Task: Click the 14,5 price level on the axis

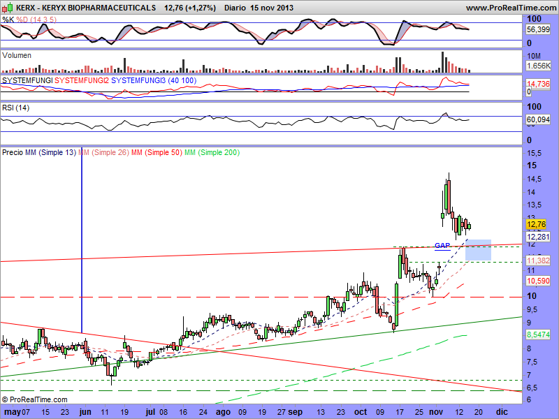Action: click(534, 179)
